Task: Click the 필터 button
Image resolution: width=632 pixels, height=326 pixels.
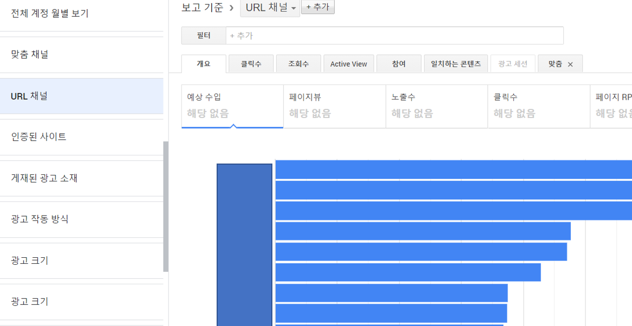Action: click(x=204, y=35)
